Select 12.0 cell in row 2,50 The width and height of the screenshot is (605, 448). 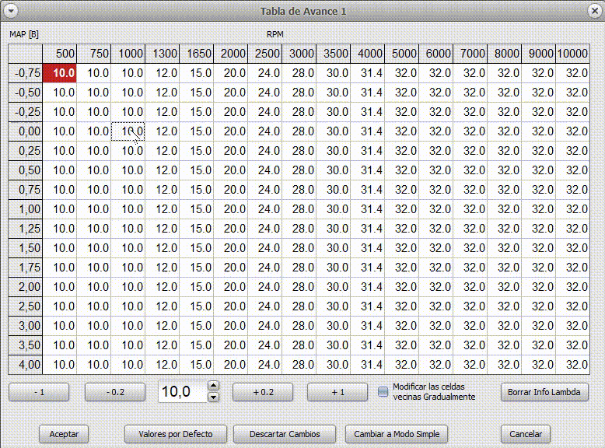pos(162,306)
